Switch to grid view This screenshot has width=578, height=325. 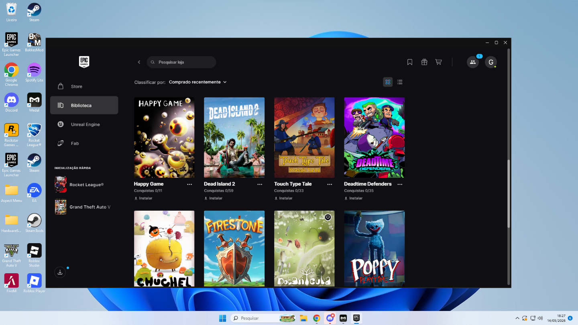(388, 82)
